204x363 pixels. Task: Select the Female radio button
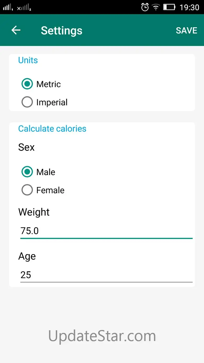tap(27, 190)
